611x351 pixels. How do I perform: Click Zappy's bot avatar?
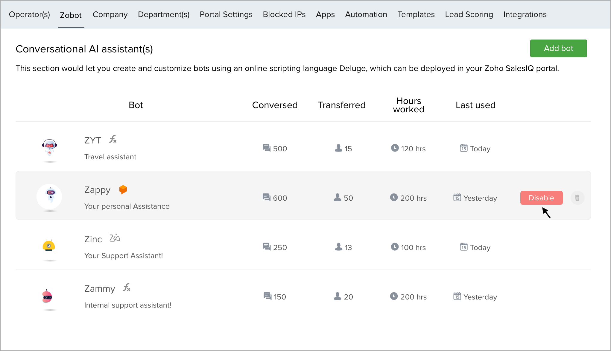coord(49,196)
